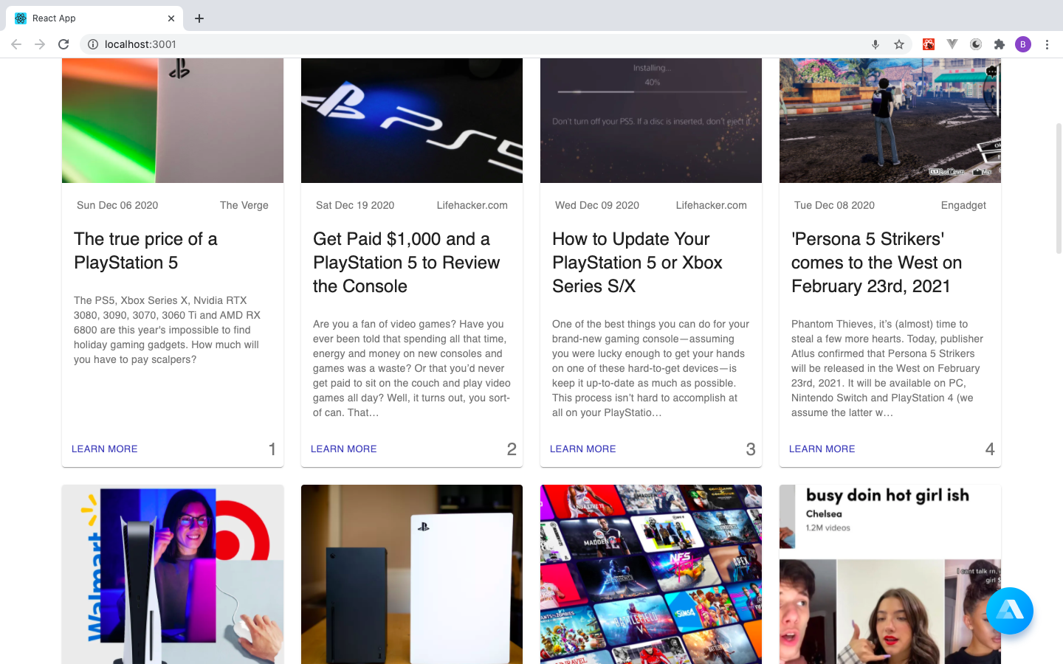
Task: Click the gray V-shaped extension icon
Action: (952, 44)
